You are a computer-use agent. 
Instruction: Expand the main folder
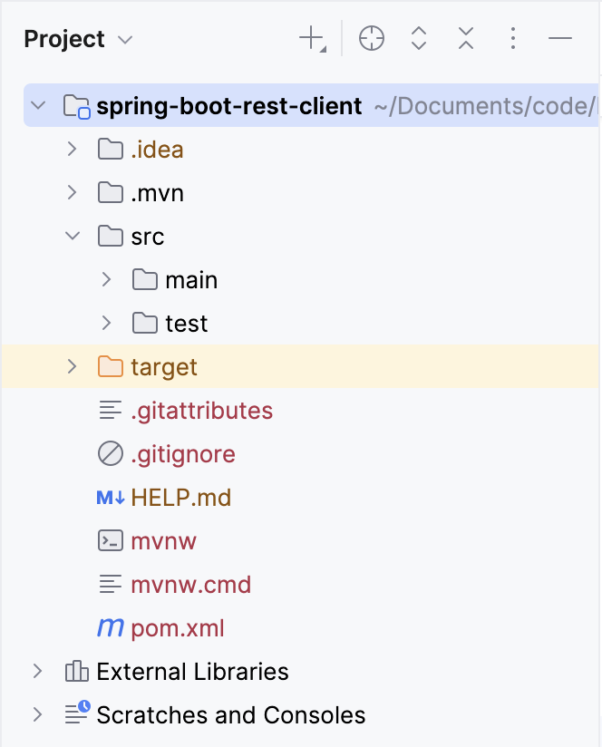click(107, 280)
